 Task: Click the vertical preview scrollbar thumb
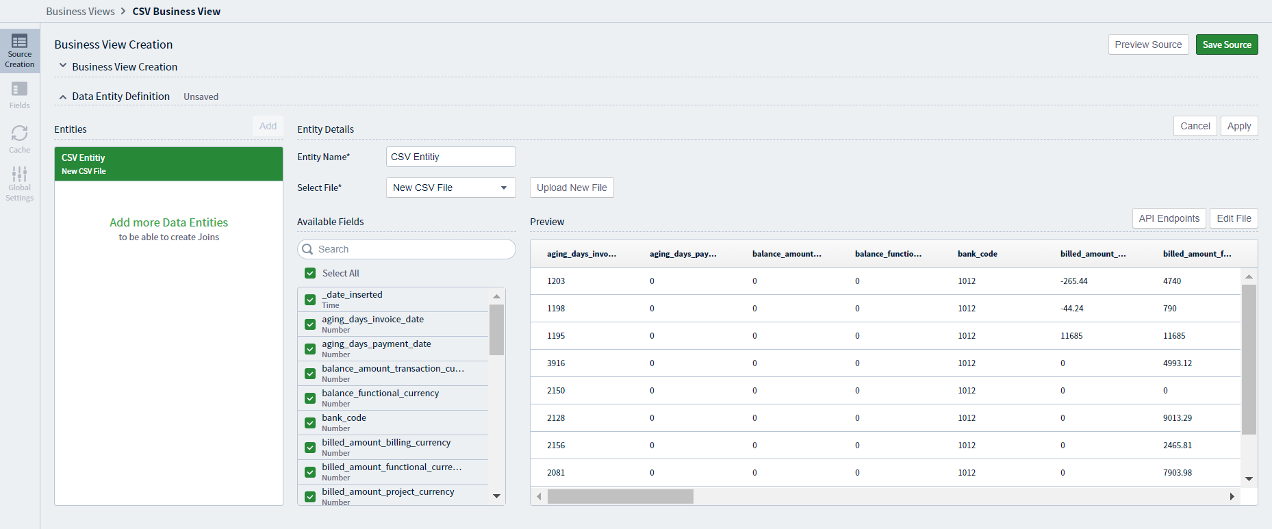(1249, 359)
